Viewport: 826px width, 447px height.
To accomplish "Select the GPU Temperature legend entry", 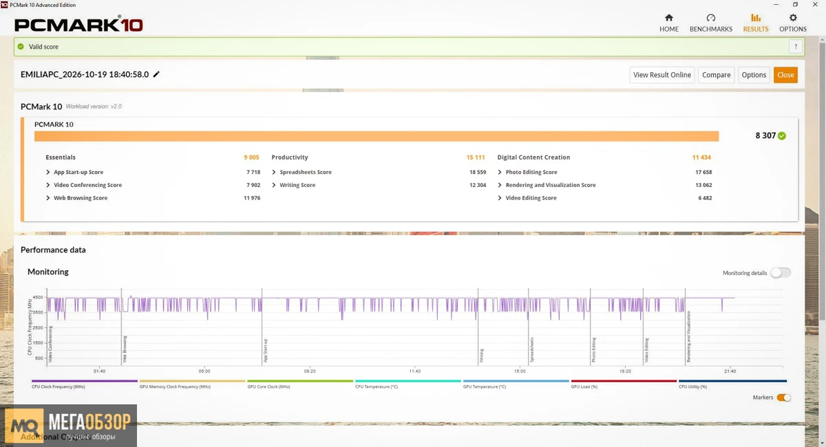I will click(516, 384).
